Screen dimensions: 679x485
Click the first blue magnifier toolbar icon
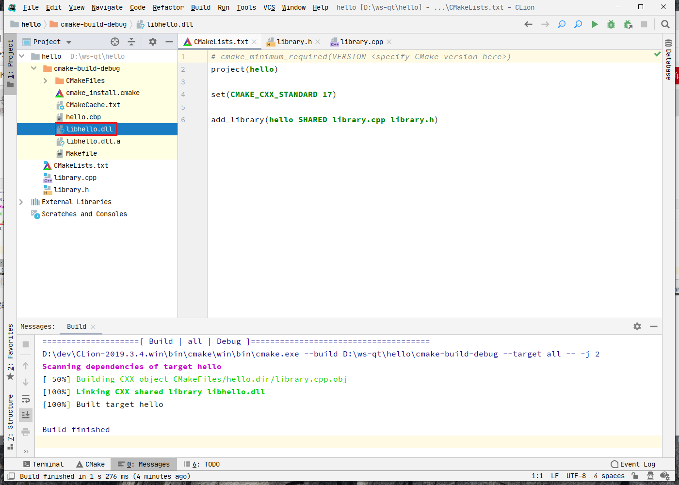coord(562,24)
